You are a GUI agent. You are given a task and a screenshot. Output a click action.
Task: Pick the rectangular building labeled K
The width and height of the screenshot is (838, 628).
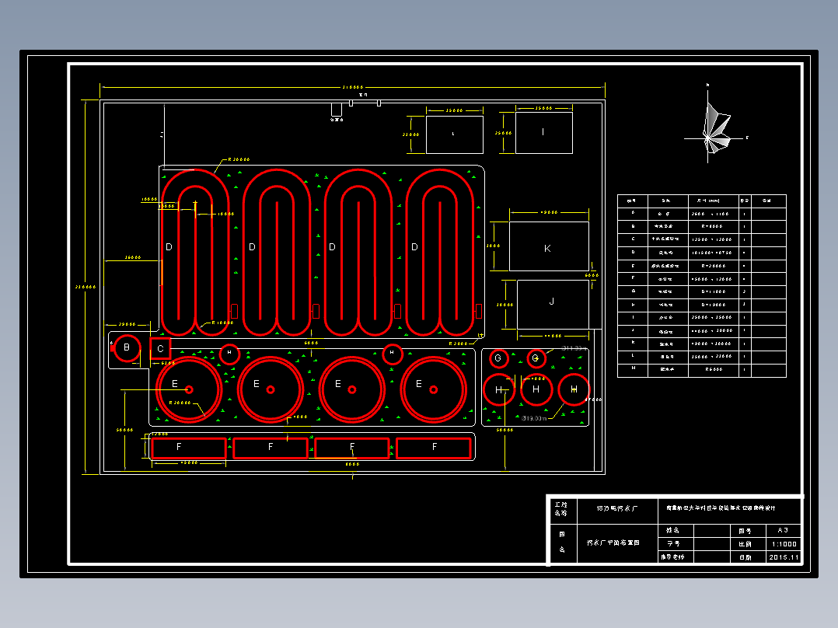point(549,246)
